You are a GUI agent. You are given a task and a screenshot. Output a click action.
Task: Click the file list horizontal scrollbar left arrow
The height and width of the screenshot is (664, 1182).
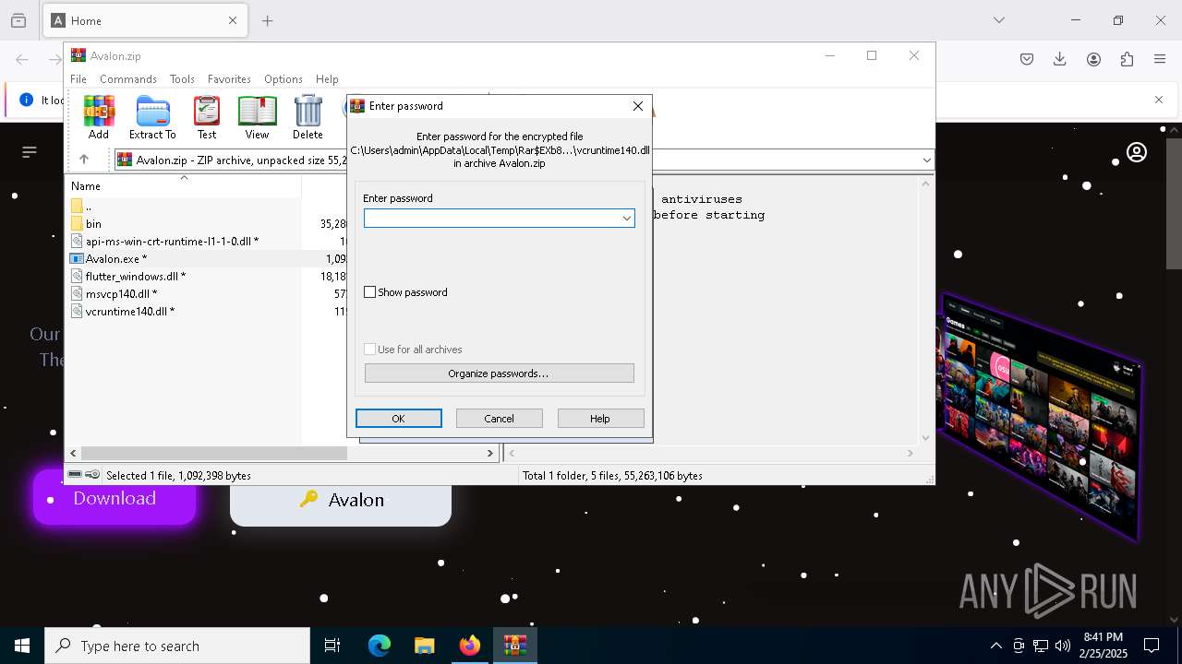73,453
